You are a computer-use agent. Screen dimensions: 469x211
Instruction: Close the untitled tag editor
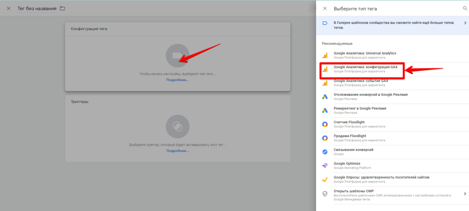tap(9, 8)
